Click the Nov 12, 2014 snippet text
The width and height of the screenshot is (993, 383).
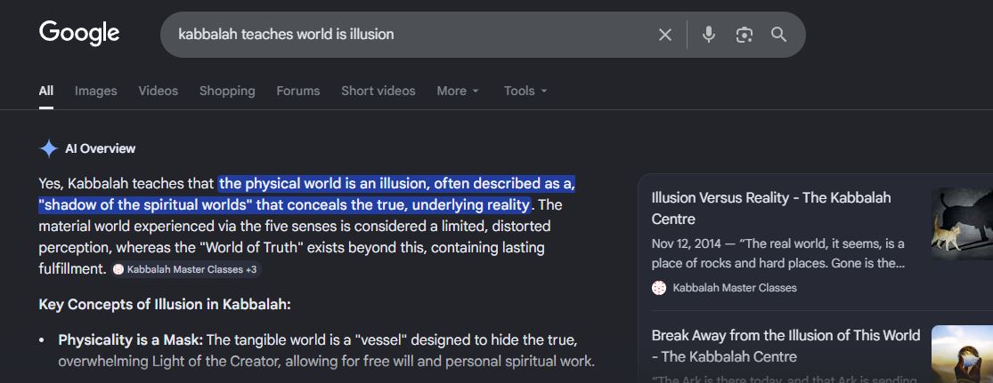coord(777,252)
